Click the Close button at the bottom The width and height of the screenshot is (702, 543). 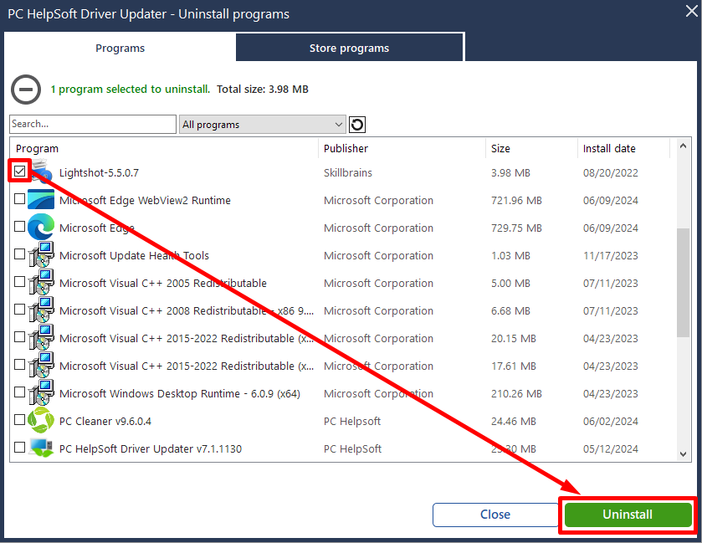(x=494, y=515)
